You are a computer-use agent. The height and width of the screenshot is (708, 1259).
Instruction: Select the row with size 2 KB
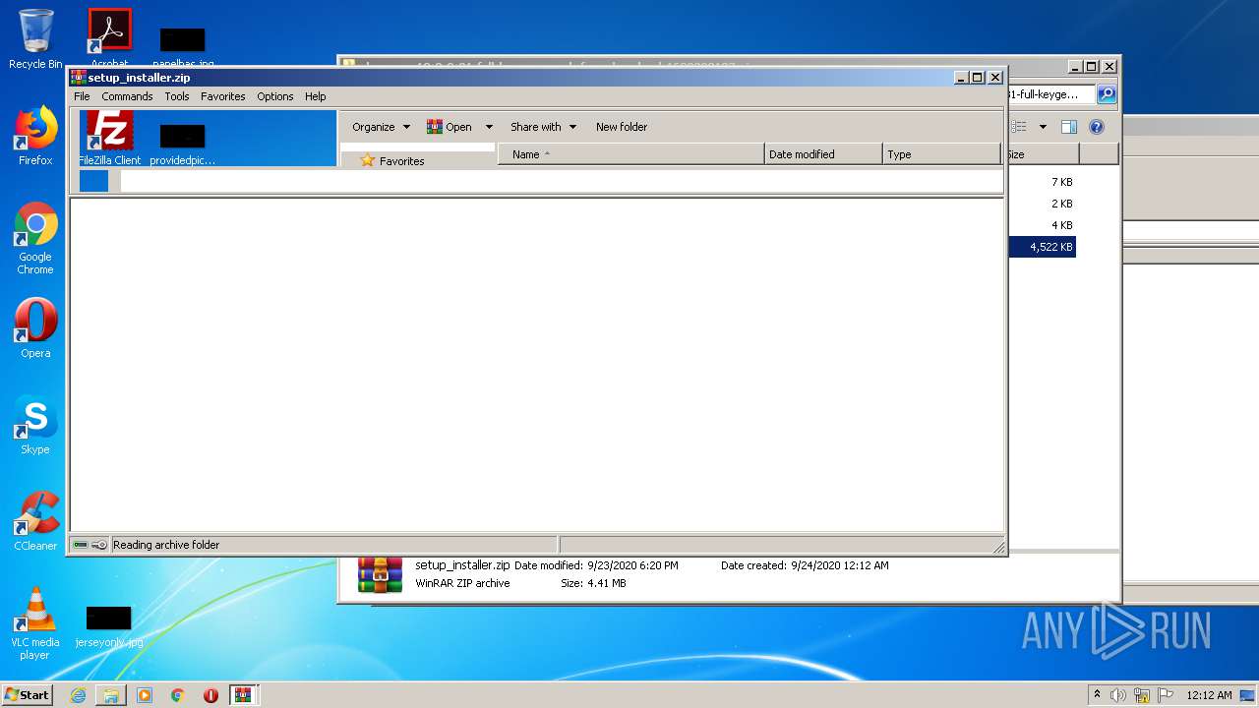pyautogui.click(x=1042, y=204)
